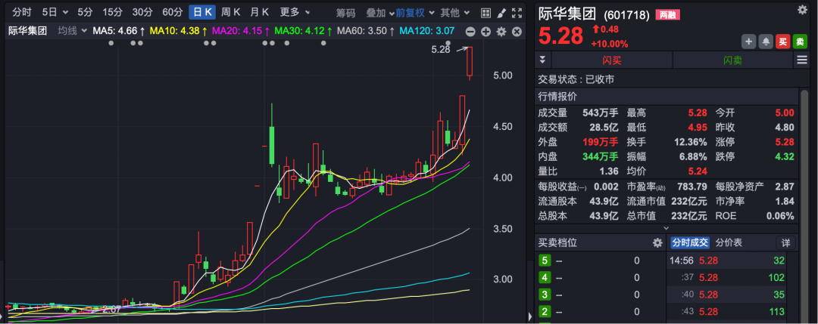Viewport: 818px width, 324px height.
Task: Close the moving average indicator bar
Action: point(516,31)
